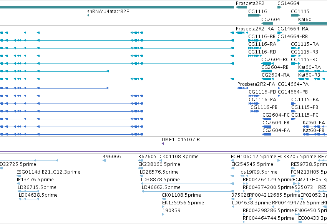Click the Kat60-PB protein label
This screenshot has height=224, width=327.
[313, 130]
